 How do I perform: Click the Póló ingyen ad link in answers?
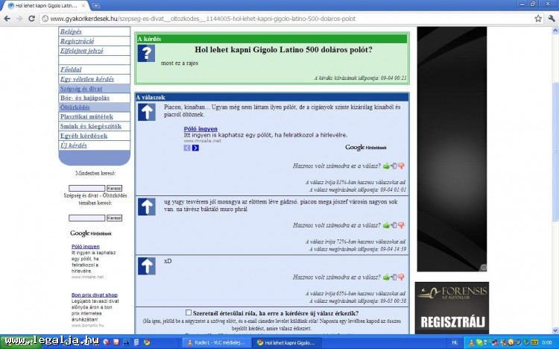(200, 129)
